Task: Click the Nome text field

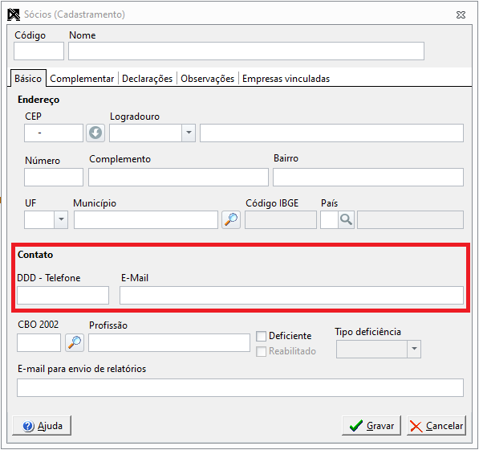Action: (246, 51)
